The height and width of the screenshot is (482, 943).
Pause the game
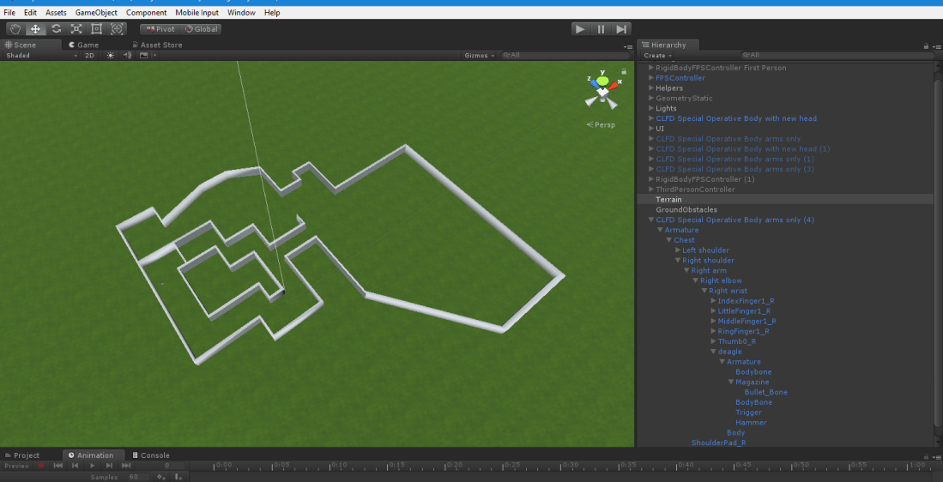click(601, 29)
